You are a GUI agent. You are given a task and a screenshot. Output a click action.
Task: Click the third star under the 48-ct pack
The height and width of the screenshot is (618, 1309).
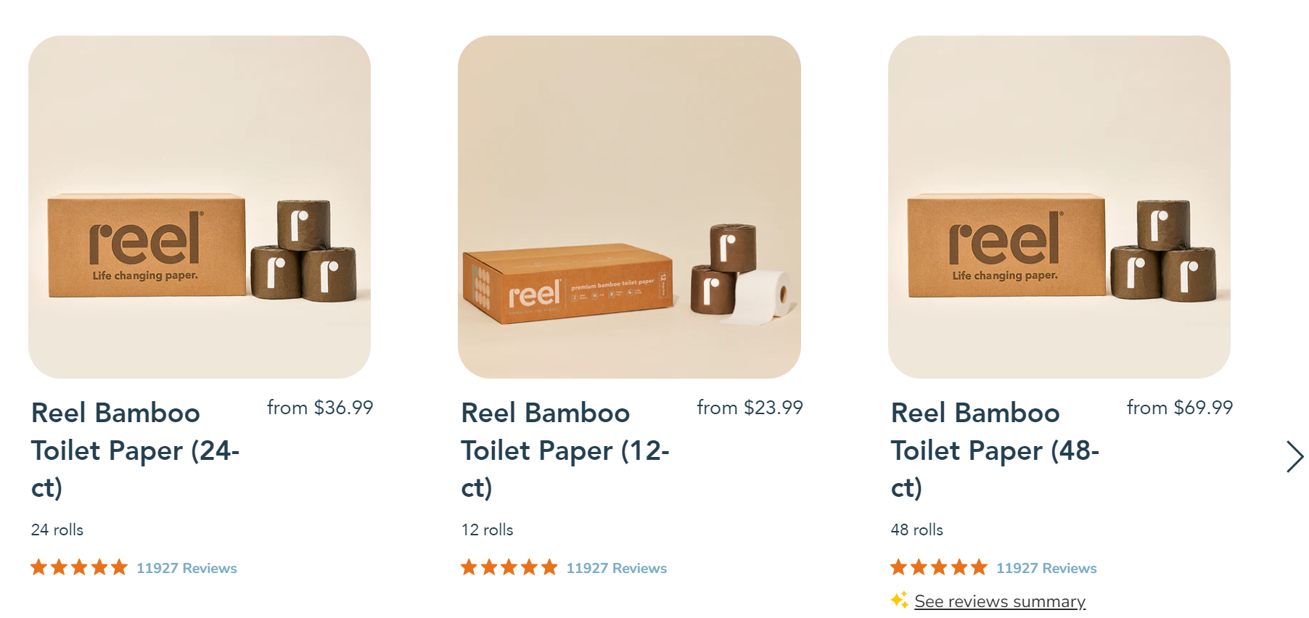tap(938, 568)
